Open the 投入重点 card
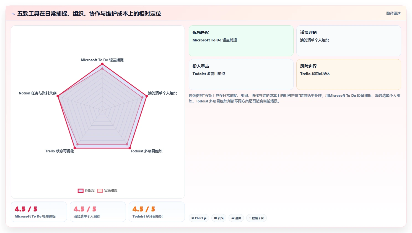 (x=241, y=75)
